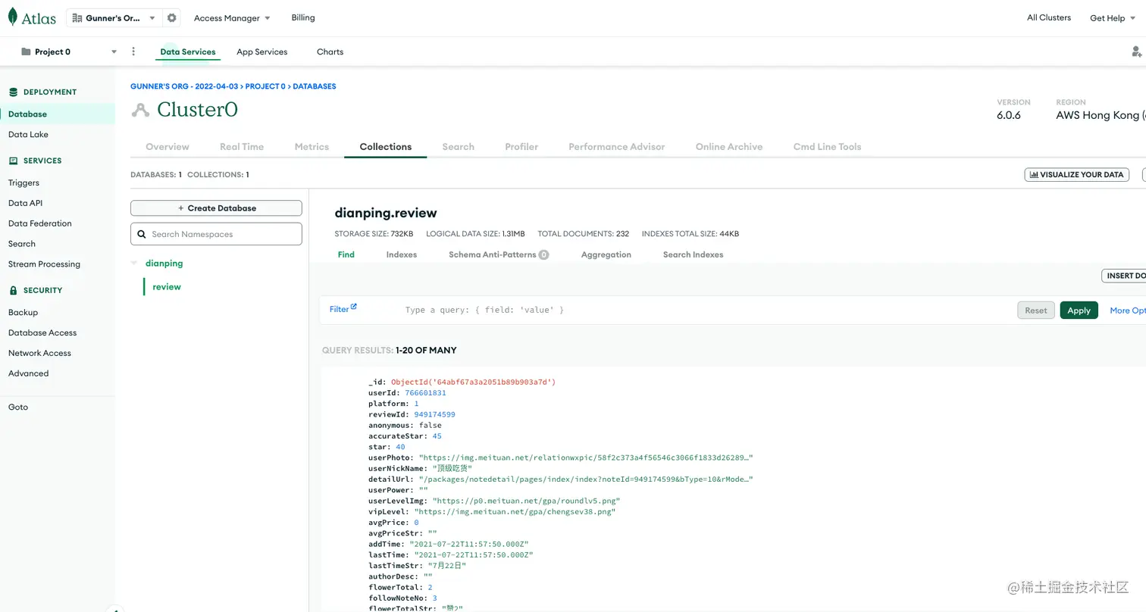Open the Cmd Line Tools tab
The height and width of the screenshot is (612, 1146).
click(827, 146)
